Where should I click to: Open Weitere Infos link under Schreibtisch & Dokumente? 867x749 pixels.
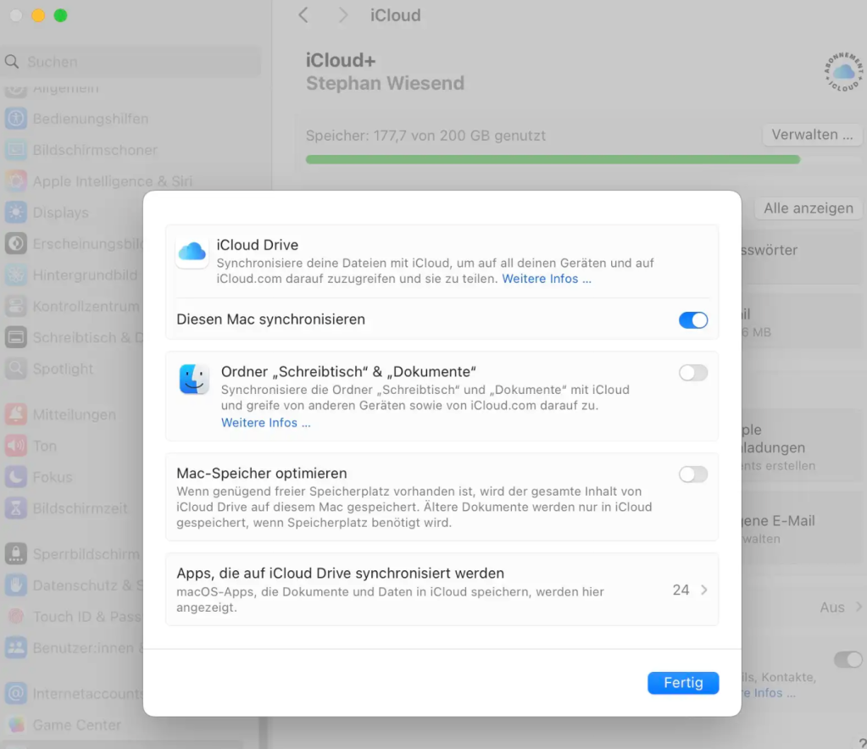(x=265, y=422)
